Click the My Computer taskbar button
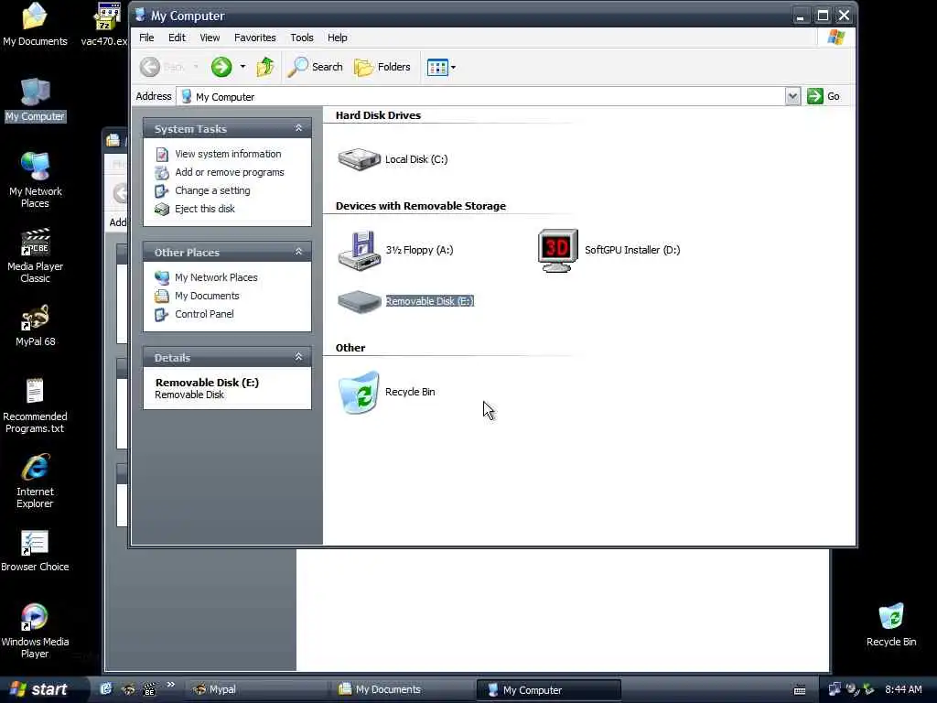The height and width of the screenshot is (703, 937). pos(548,690)
